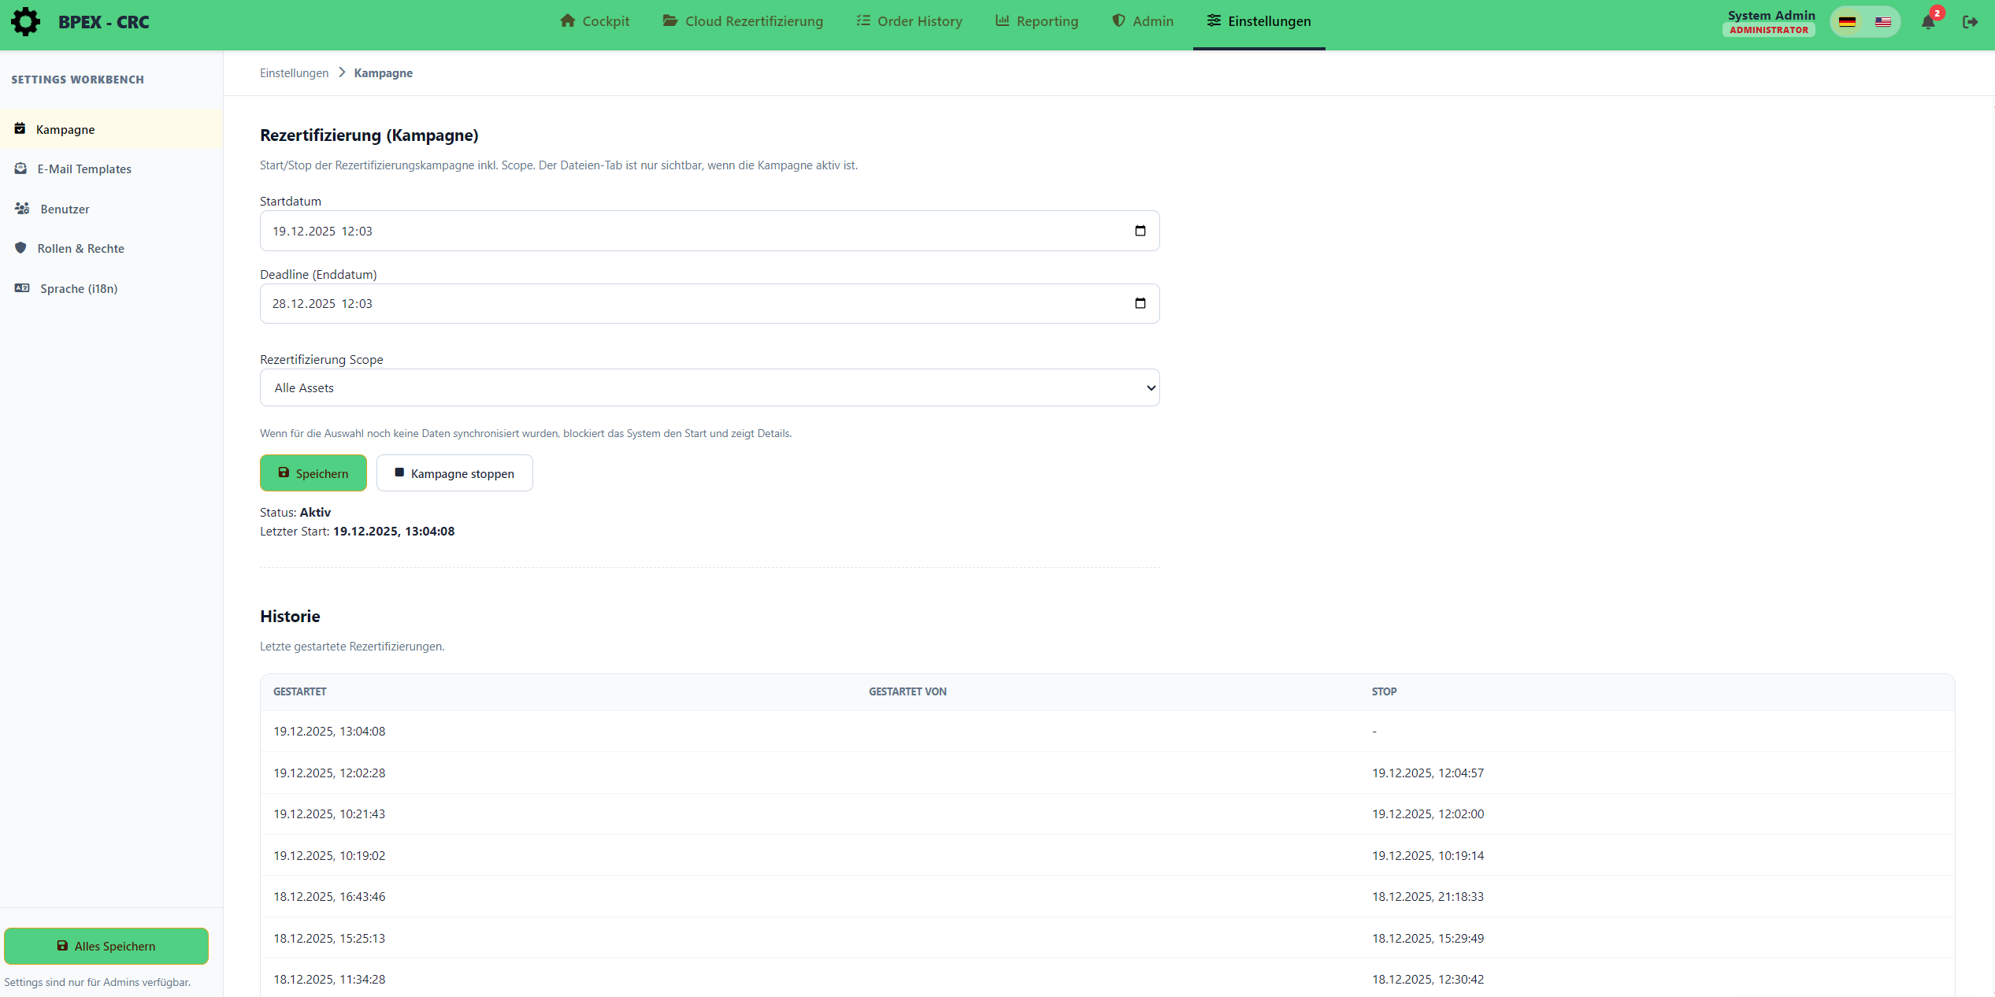1995x997 pixels.
Task: Click the logout icon in header
Action: pos(1970,22)
